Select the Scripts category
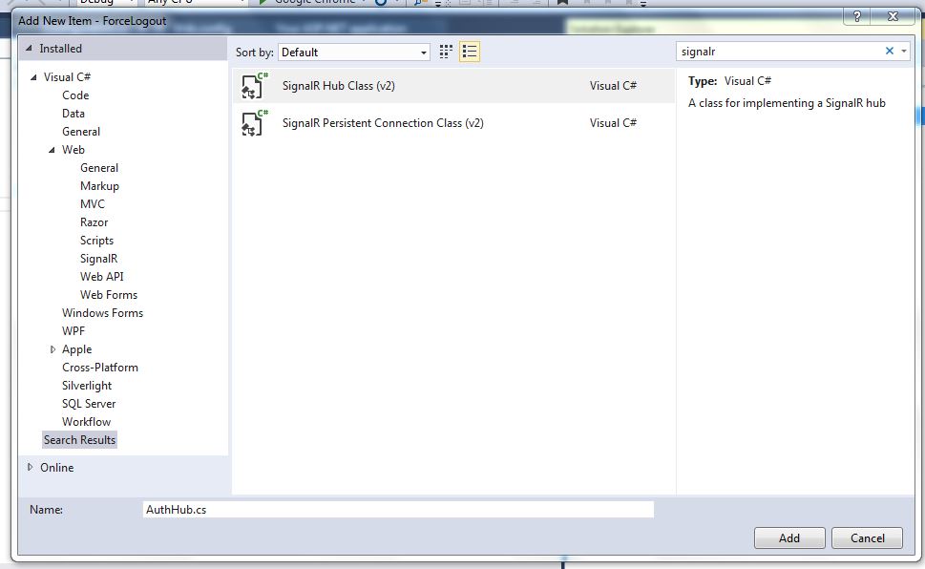This screenshot has height=569, width=925. [96, 241]
